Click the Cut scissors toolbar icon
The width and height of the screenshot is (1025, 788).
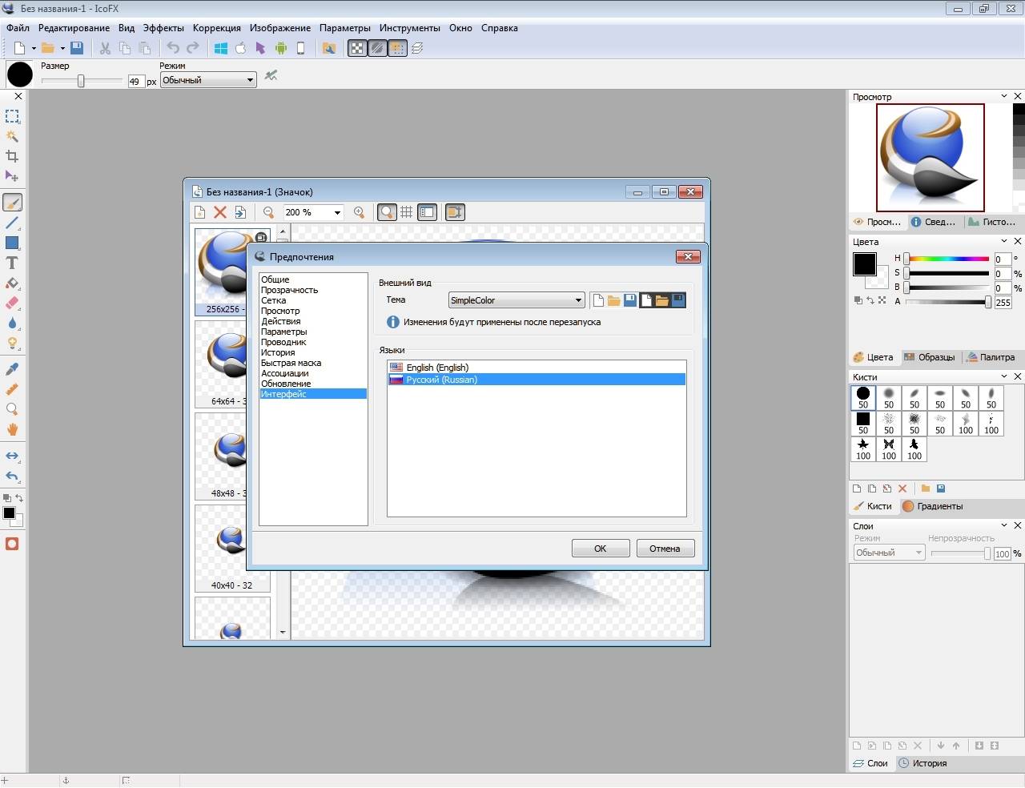click(105, 48)
